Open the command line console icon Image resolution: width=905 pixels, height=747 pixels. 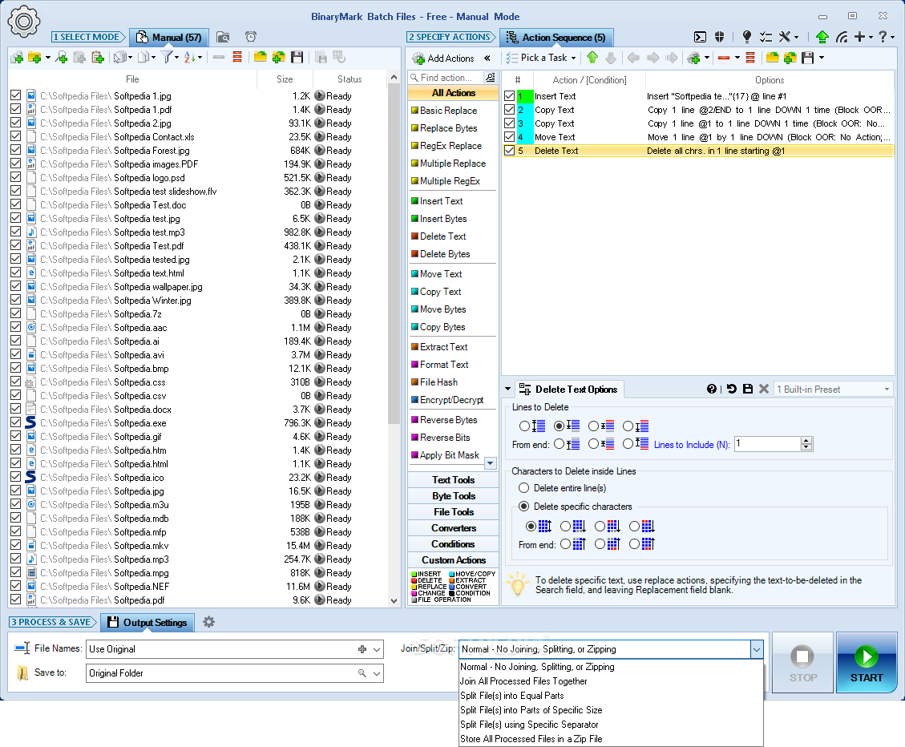click(x=700, y=38)
